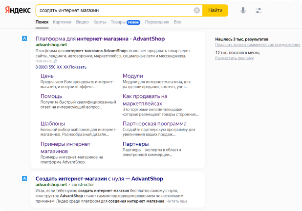Select the Поиск tab

tap(42, 22)
